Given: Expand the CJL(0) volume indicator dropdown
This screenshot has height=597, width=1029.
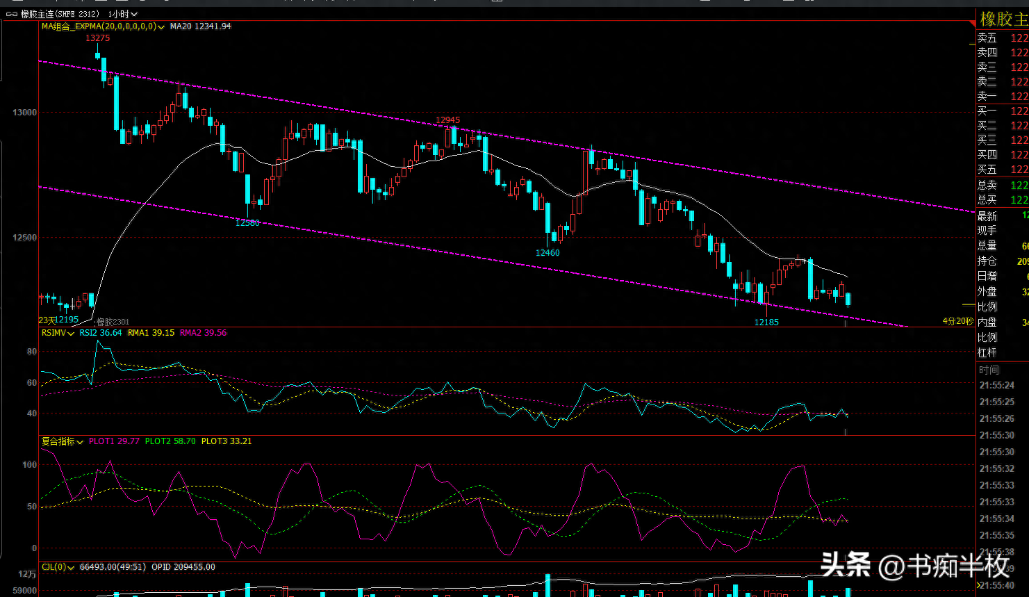Looking at the screenshot, I should (x=71, y=568).
